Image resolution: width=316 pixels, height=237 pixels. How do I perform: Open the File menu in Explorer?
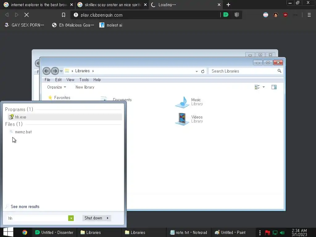coord(47,80)
